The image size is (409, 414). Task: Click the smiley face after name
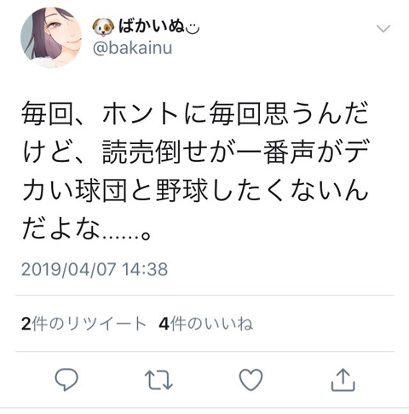click(x=193, y=28)
